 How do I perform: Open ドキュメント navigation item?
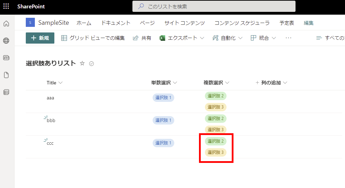116,23
